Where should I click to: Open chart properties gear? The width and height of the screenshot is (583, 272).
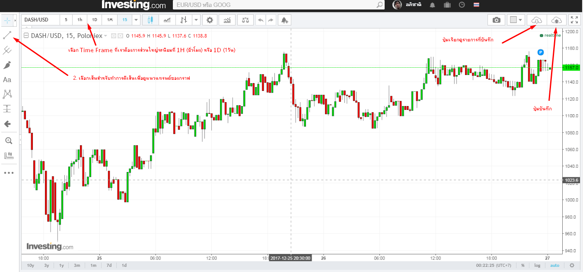(210, 20)
